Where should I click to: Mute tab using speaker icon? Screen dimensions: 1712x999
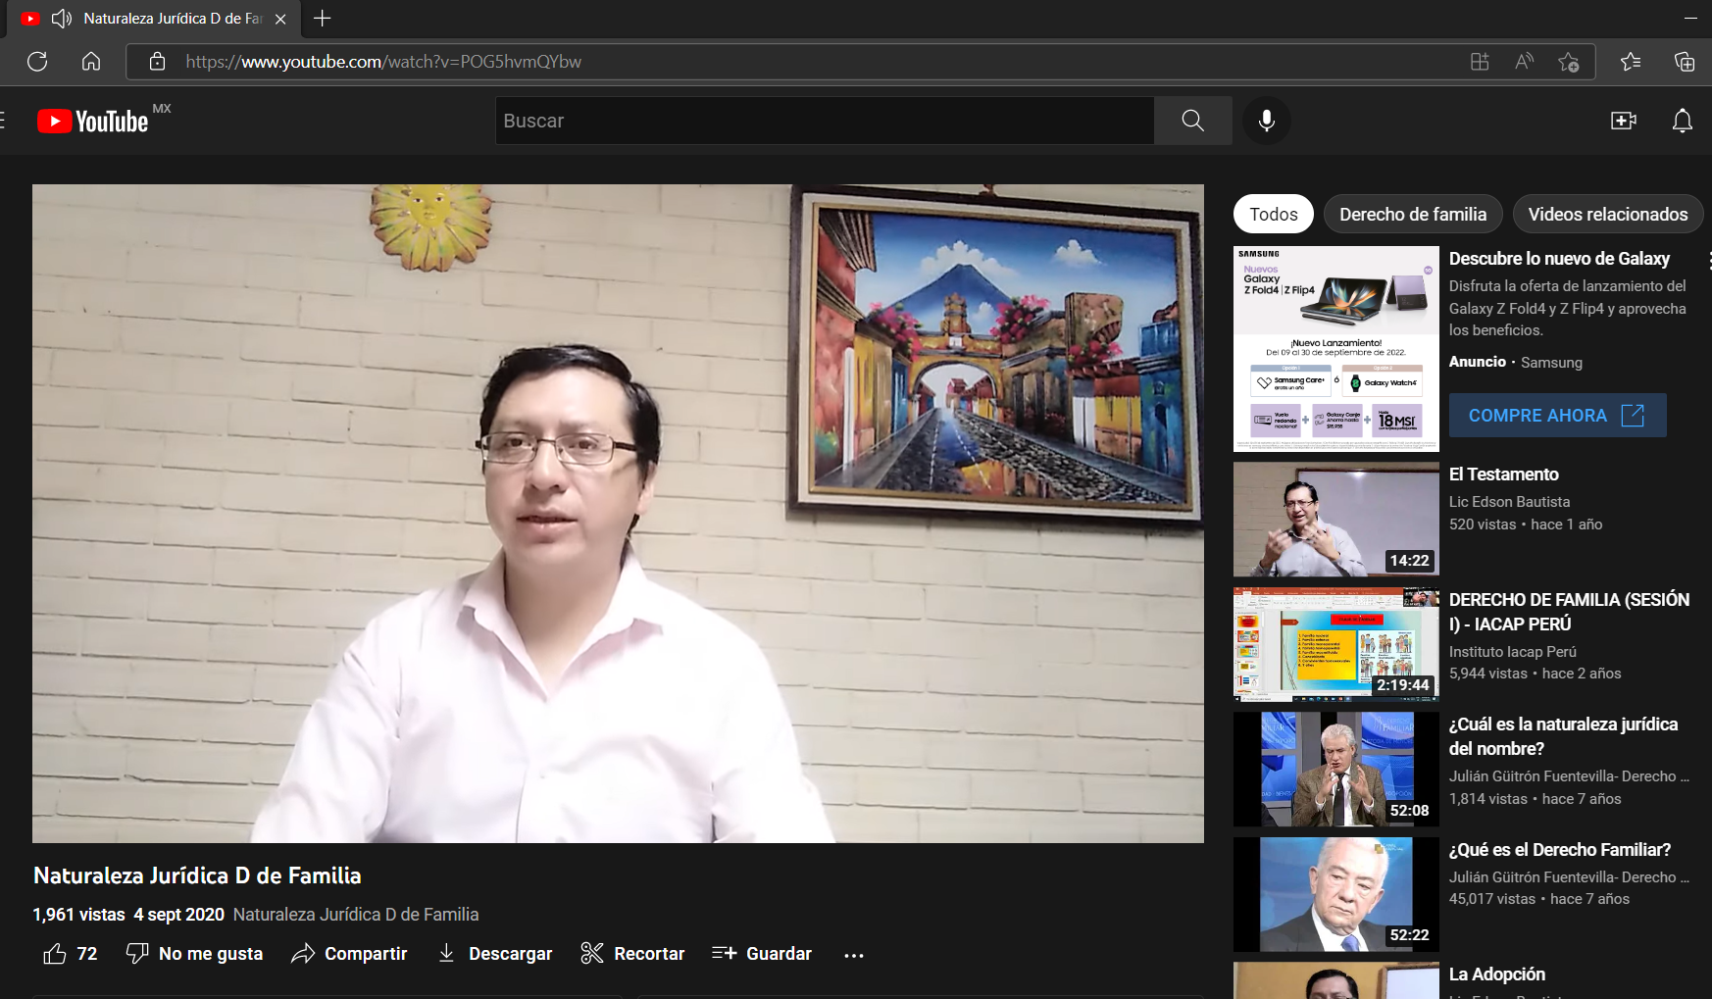click(x=62, y=19)
